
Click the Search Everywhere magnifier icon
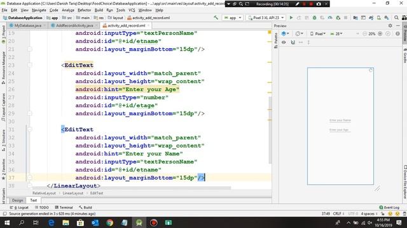pos(396,18)
